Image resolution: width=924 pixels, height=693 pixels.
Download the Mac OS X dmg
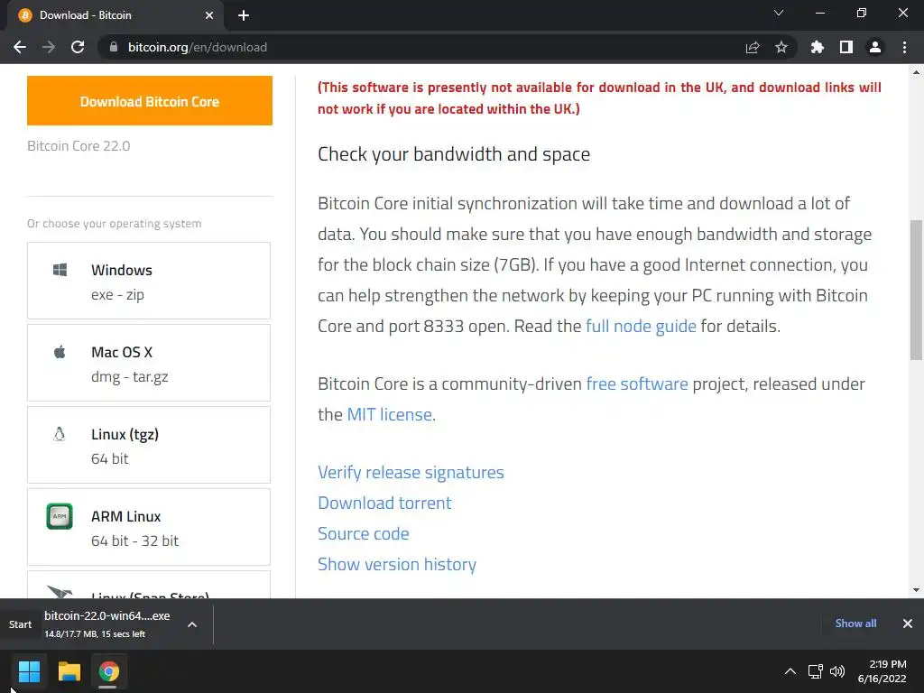point(106,376)
